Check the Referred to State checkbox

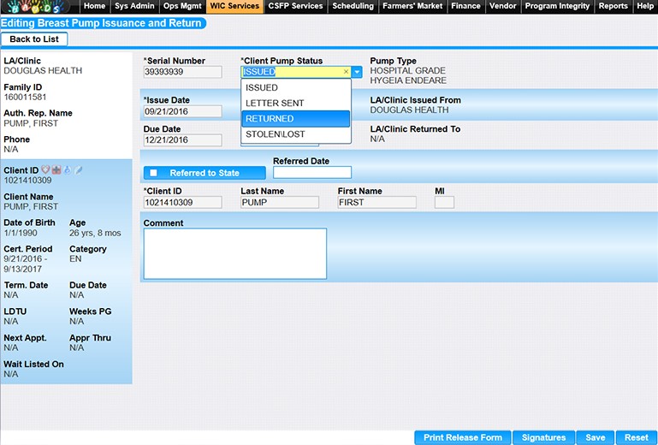point(153,173)
